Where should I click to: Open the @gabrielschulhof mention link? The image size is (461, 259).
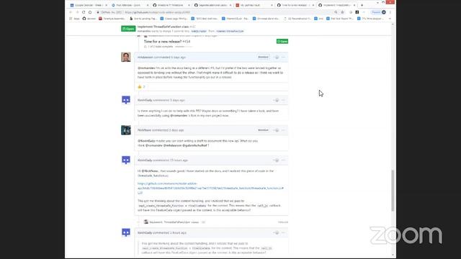coord(194,145)
